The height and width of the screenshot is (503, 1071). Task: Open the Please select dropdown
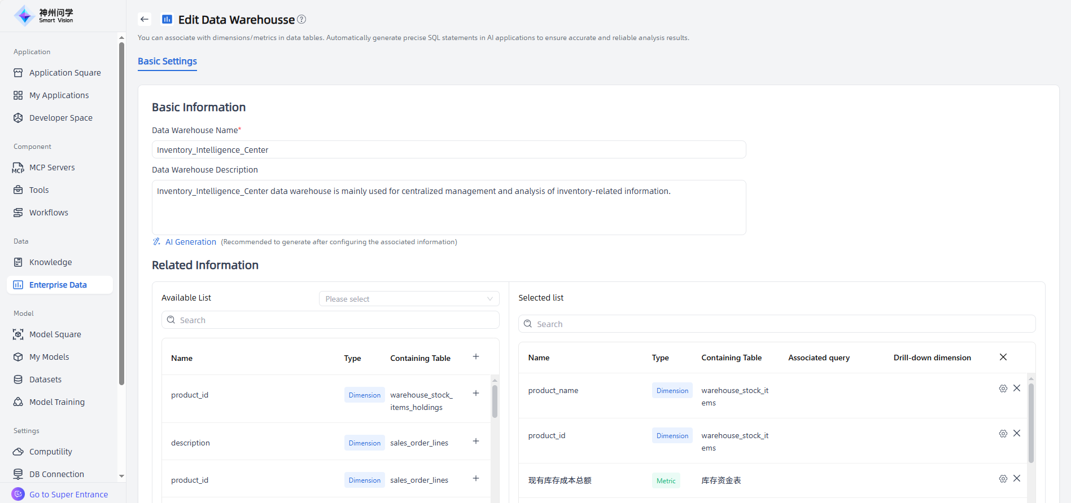409,299
